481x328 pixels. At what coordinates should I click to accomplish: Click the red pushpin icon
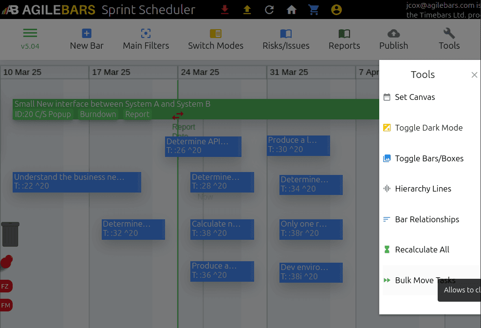(x=6, y=262)
